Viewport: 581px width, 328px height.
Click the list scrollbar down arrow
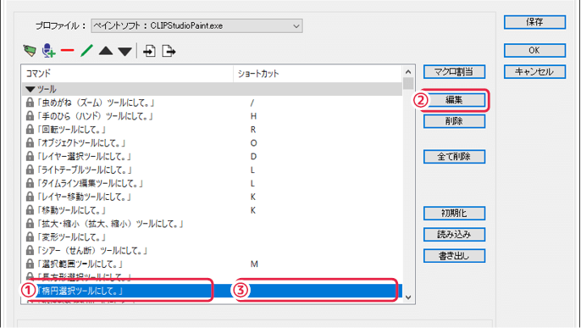pyautogui.click(x=408, y=297)
